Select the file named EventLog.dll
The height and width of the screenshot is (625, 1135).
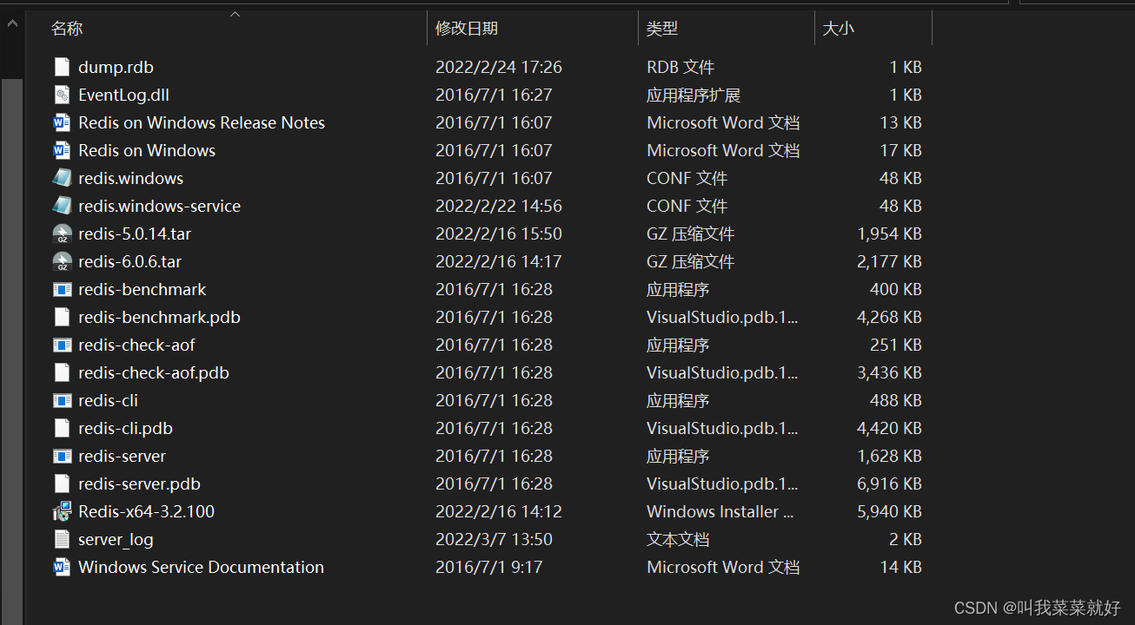click(123, 95)
